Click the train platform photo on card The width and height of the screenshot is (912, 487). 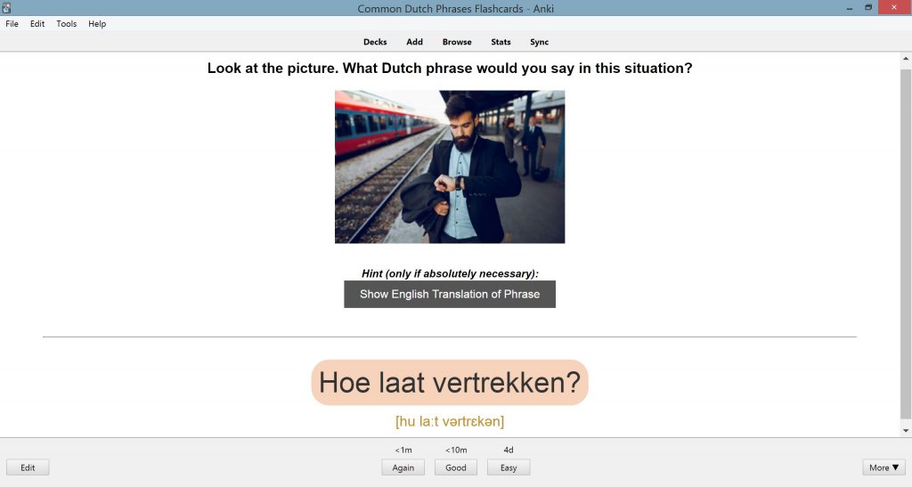[450, 166]
